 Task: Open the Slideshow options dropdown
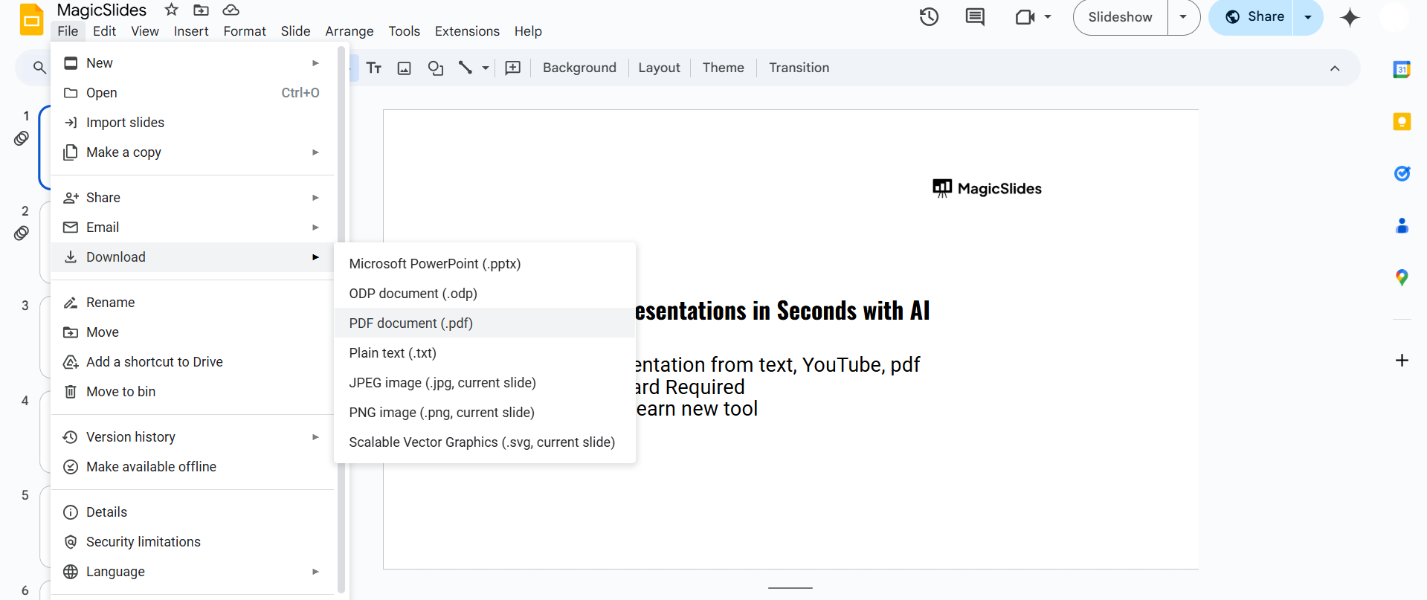coord(1183,17)
